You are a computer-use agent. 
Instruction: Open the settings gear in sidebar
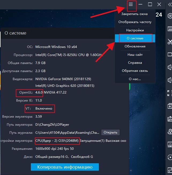tap(170, 16)
